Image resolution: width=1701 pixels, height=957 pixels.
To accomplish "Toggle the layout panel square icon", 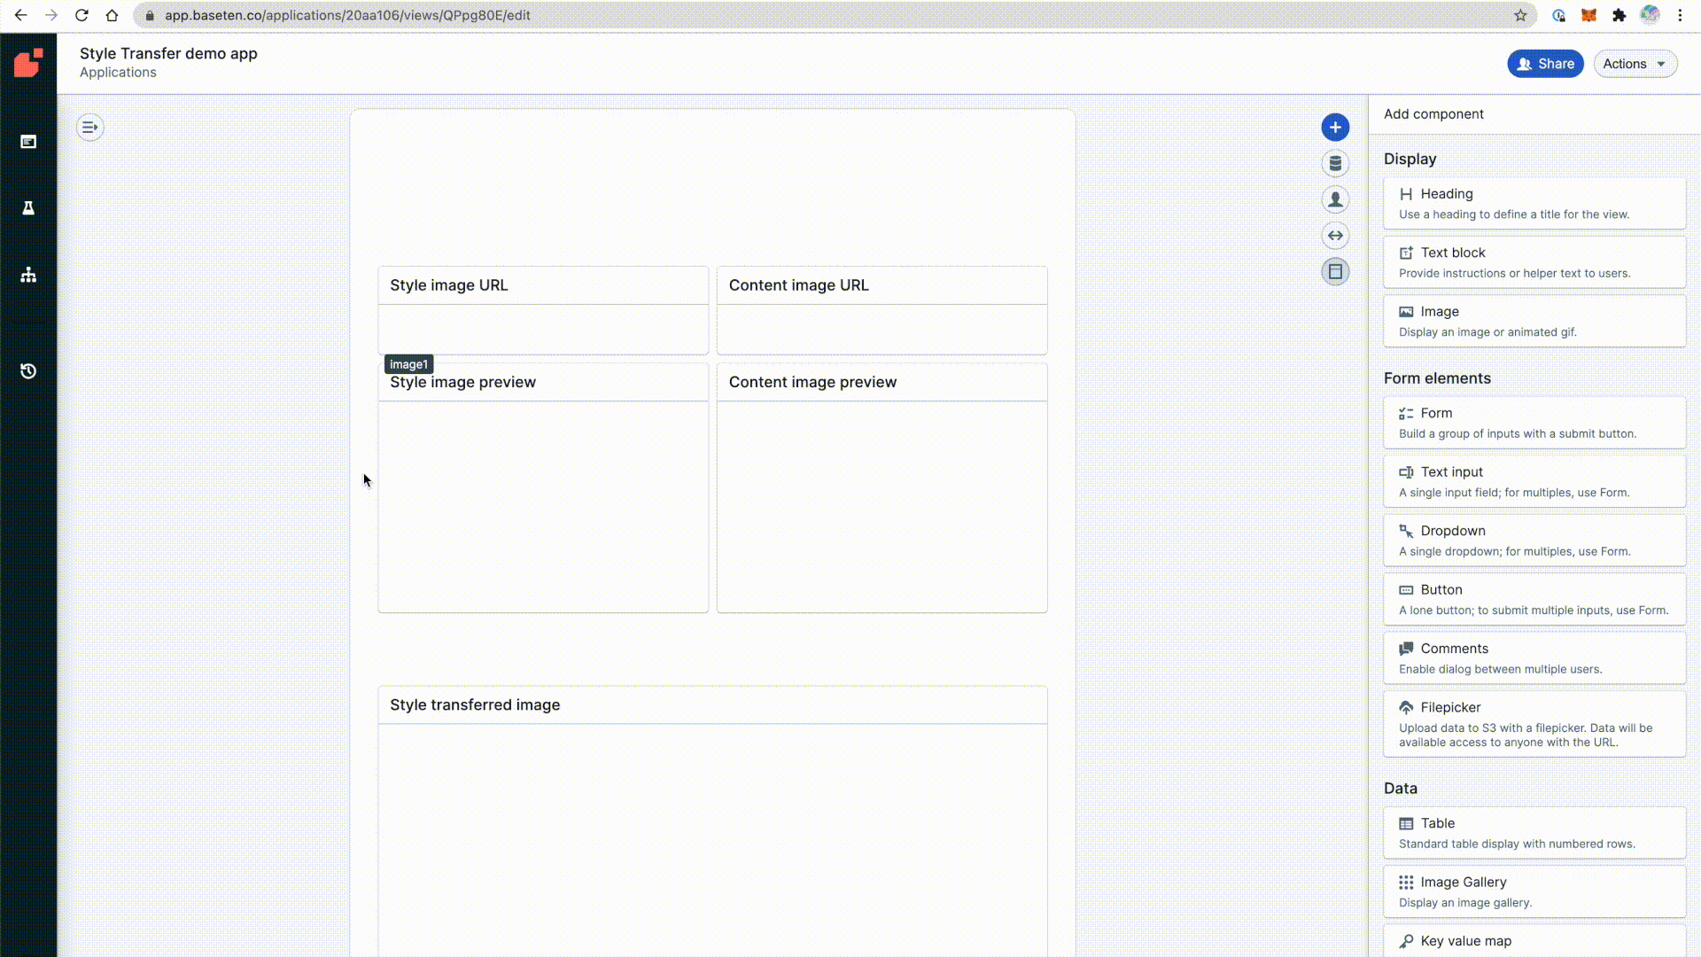I will coord(1335,272).
